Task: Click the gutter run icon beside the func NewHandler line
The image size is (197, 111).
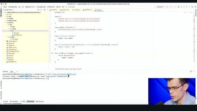Action: pyautogui.click(x=52, y=53)
